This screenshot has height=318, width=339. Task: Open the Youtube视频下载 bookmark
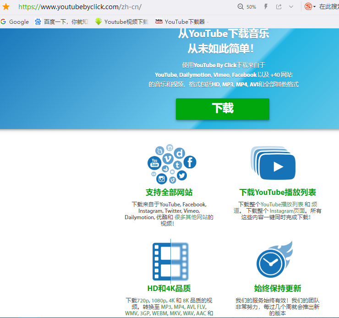click(121, 22)
